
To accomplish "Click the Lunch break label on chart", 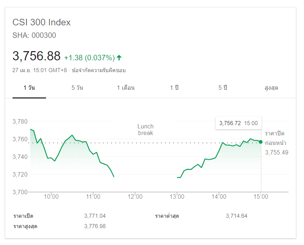I will pos(145,129).
